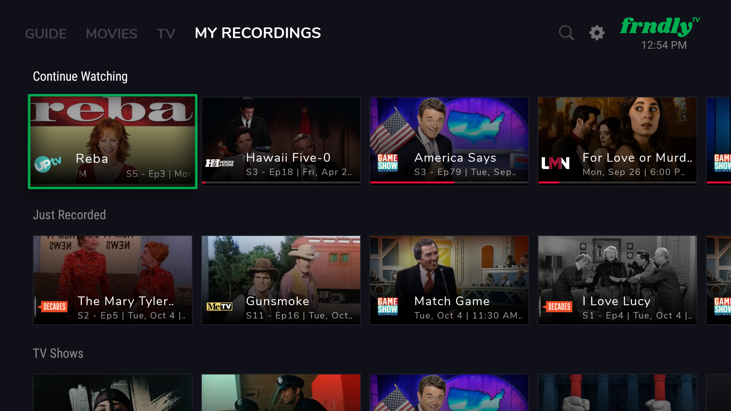Click the MeTV logo on Gunsmoke
Viewport: 731px width, 411px height.
[220, 306]
